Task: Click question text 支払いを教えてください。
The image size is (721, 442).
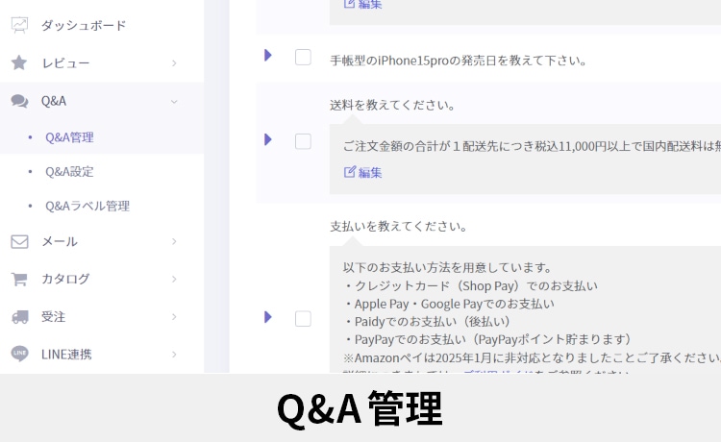Action: point(399,227)
